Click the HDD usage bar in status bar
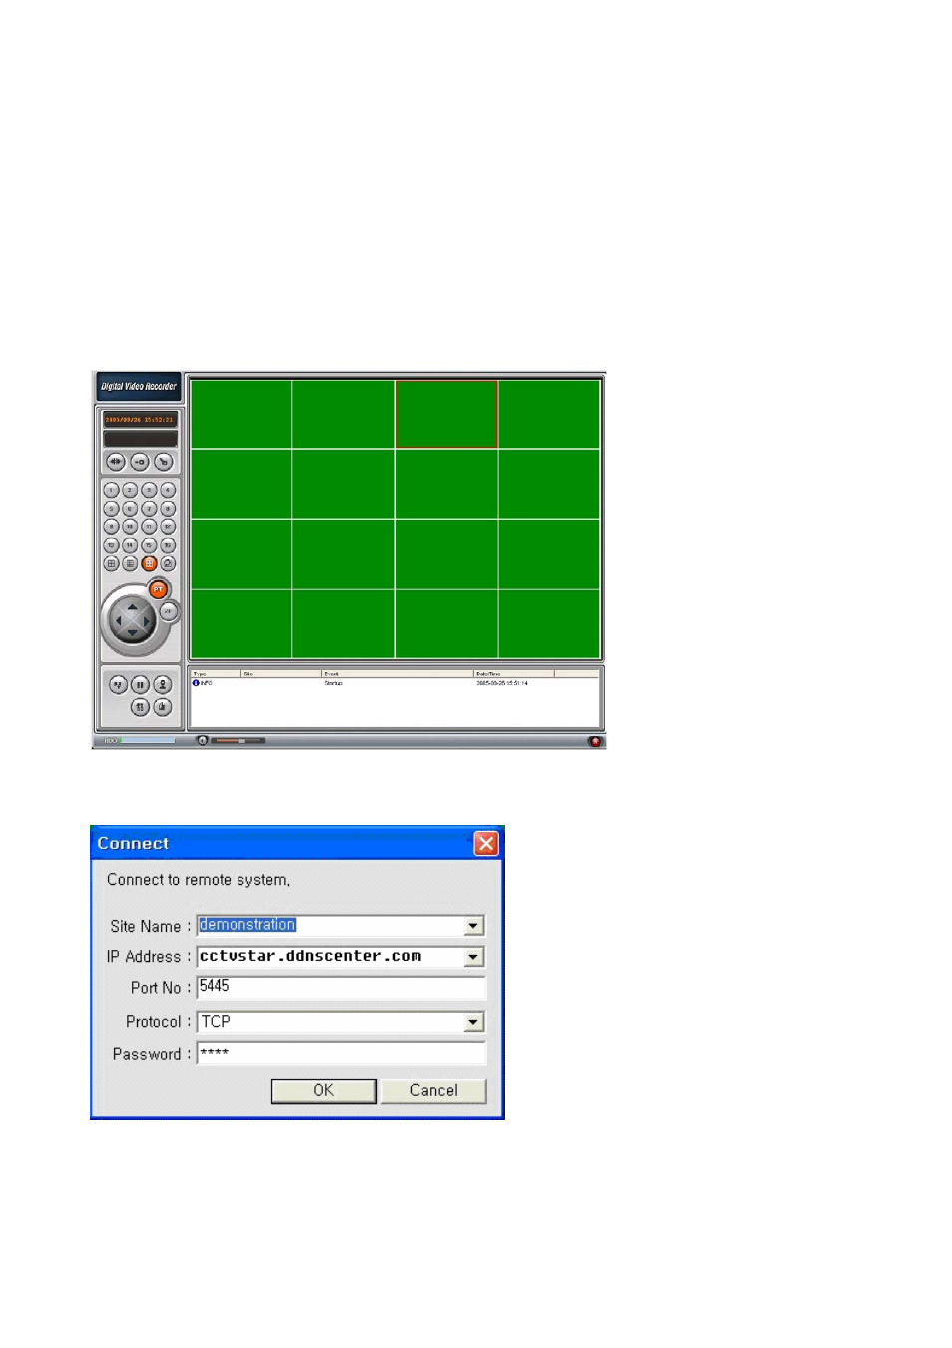The image size is (952, 1348). 148,741
